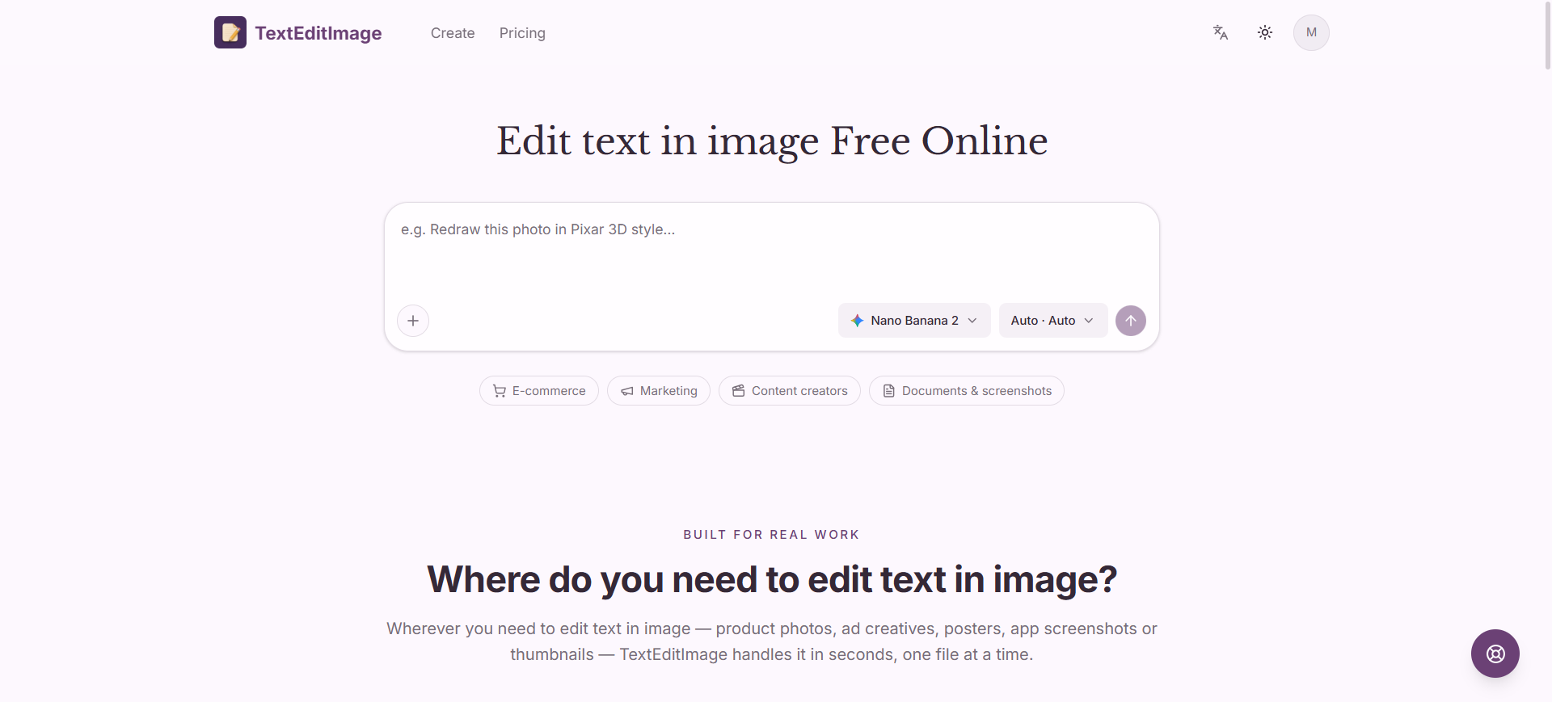Add an image with the plus button

[x=413, y=321]
